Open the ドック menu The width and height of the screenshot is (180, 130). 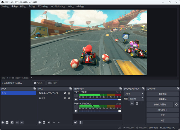point(32,7)
